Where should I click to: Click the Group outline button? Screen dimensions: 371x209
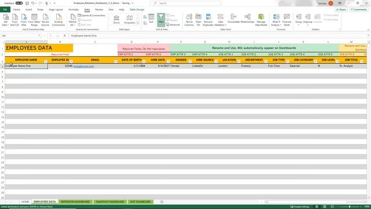click(299, 19)
